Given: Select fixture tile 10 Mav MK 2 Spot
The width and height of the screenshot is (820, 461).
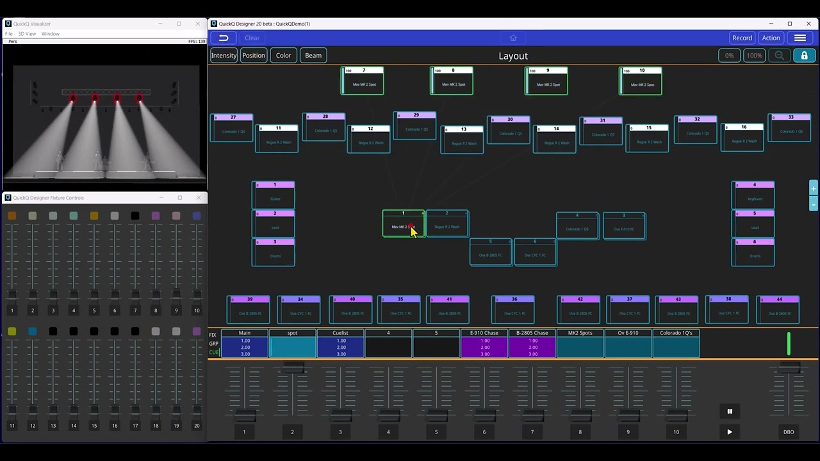Looking at the screenshot, I should tap(641, 81).
